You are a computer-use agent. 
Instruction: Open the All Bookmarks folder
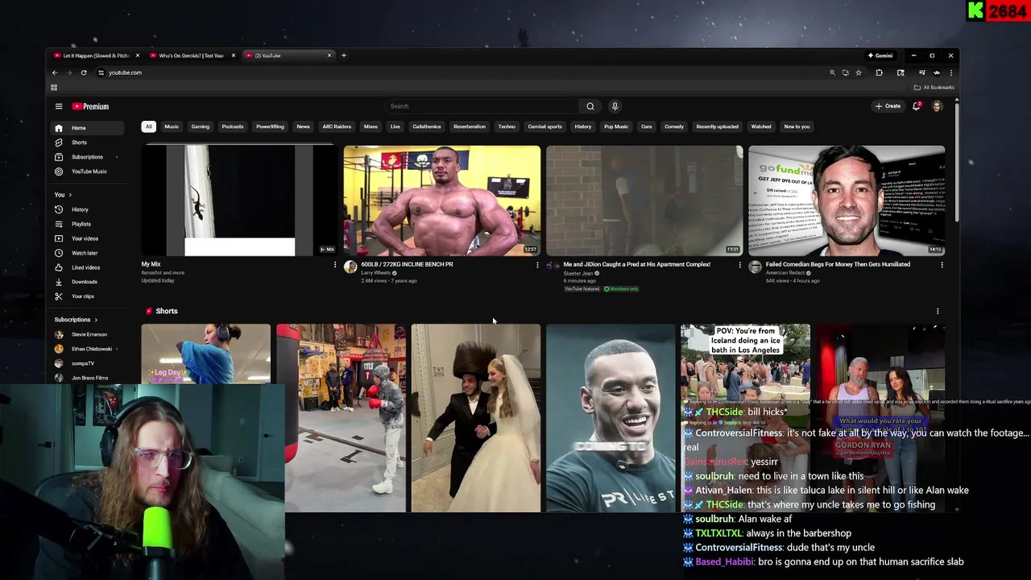[x=934, y=87]
